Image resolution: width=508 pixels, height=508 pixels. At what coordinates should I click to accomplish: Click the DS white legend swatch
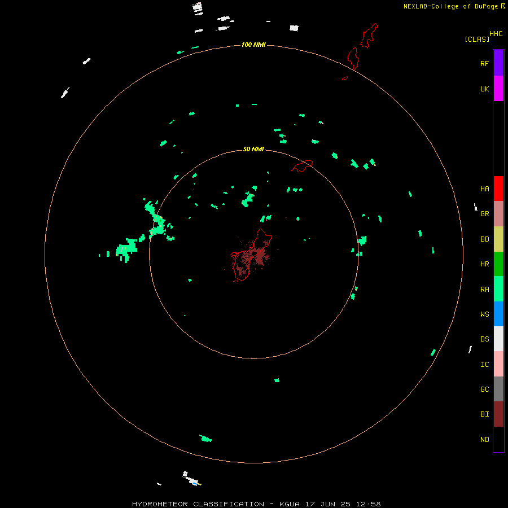[x=498, y=339]
